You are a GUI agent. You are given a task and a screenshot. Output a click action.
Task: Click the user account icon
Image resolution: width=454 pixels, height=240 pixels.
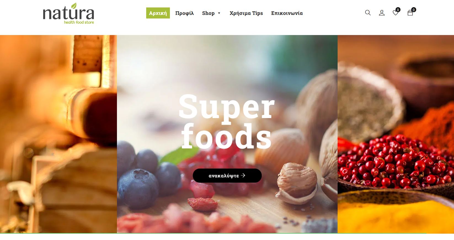coord(382,13)
